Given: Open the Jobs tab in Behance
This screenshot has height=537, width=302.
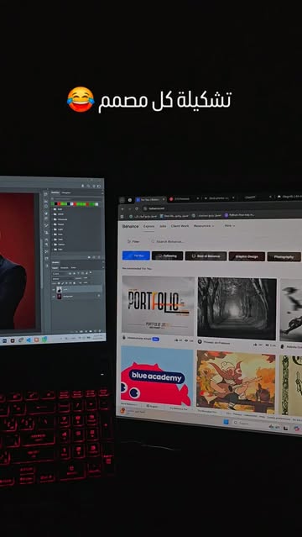Looking at the screenshot, I should click(x=163, y=226).
